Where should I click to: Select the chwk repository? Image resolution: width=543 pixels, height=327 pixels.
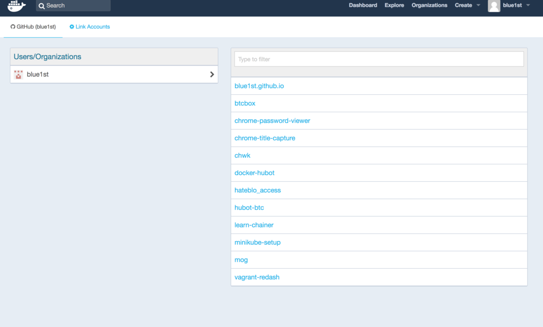click(x=242, y=155)
